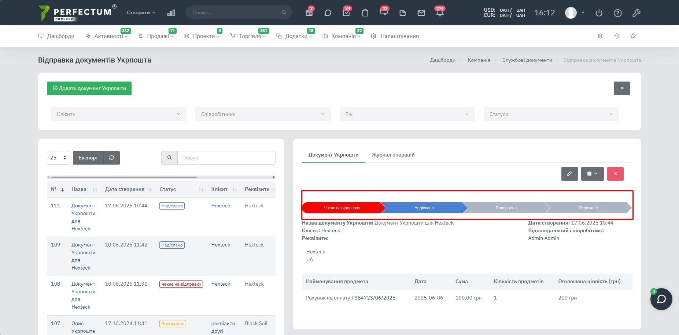Viewport: 679px width, 335px height.
Task: Open notifications bell with badge 274
Action: (440, 13)
